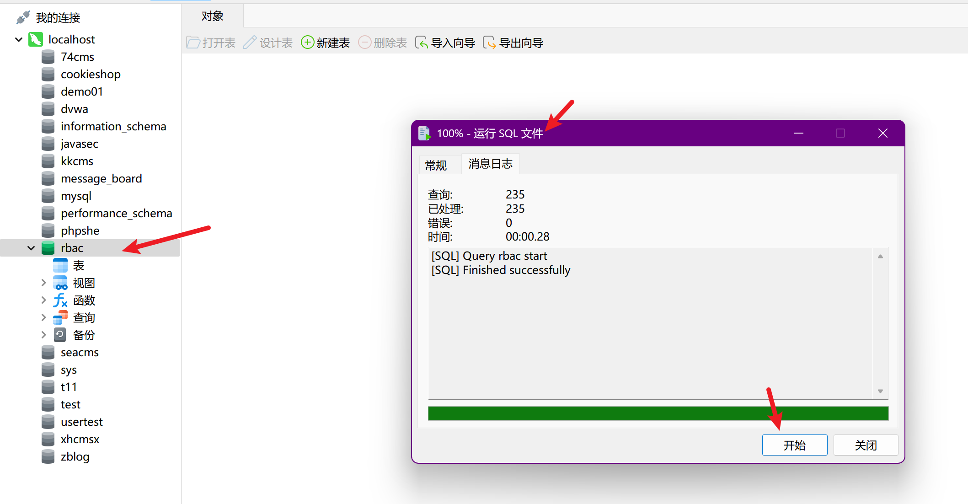Collapse the rbac database node
Image resolution: width=968 pixels, height=504 pixels.
[31, 248]
